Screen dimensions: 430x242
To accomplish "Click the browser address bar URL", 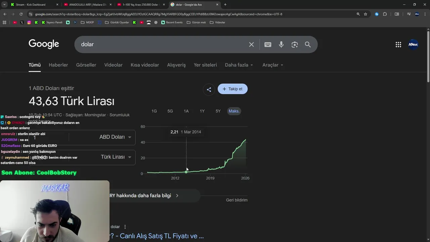I will tap(159, 14).
